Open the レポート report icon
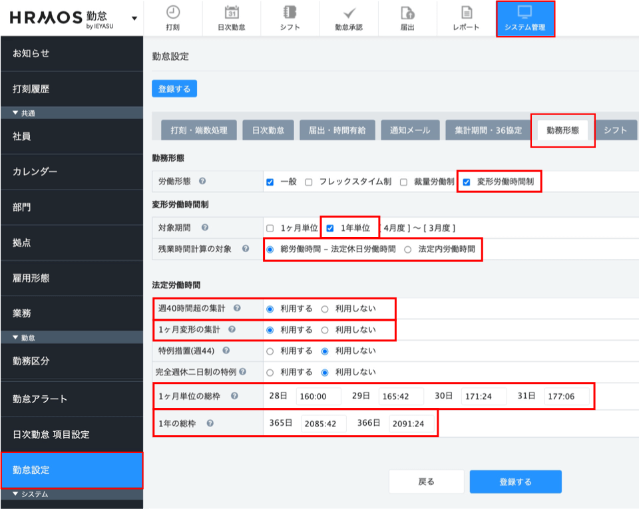This screenshot has width=639, height=509. [466, 13]
